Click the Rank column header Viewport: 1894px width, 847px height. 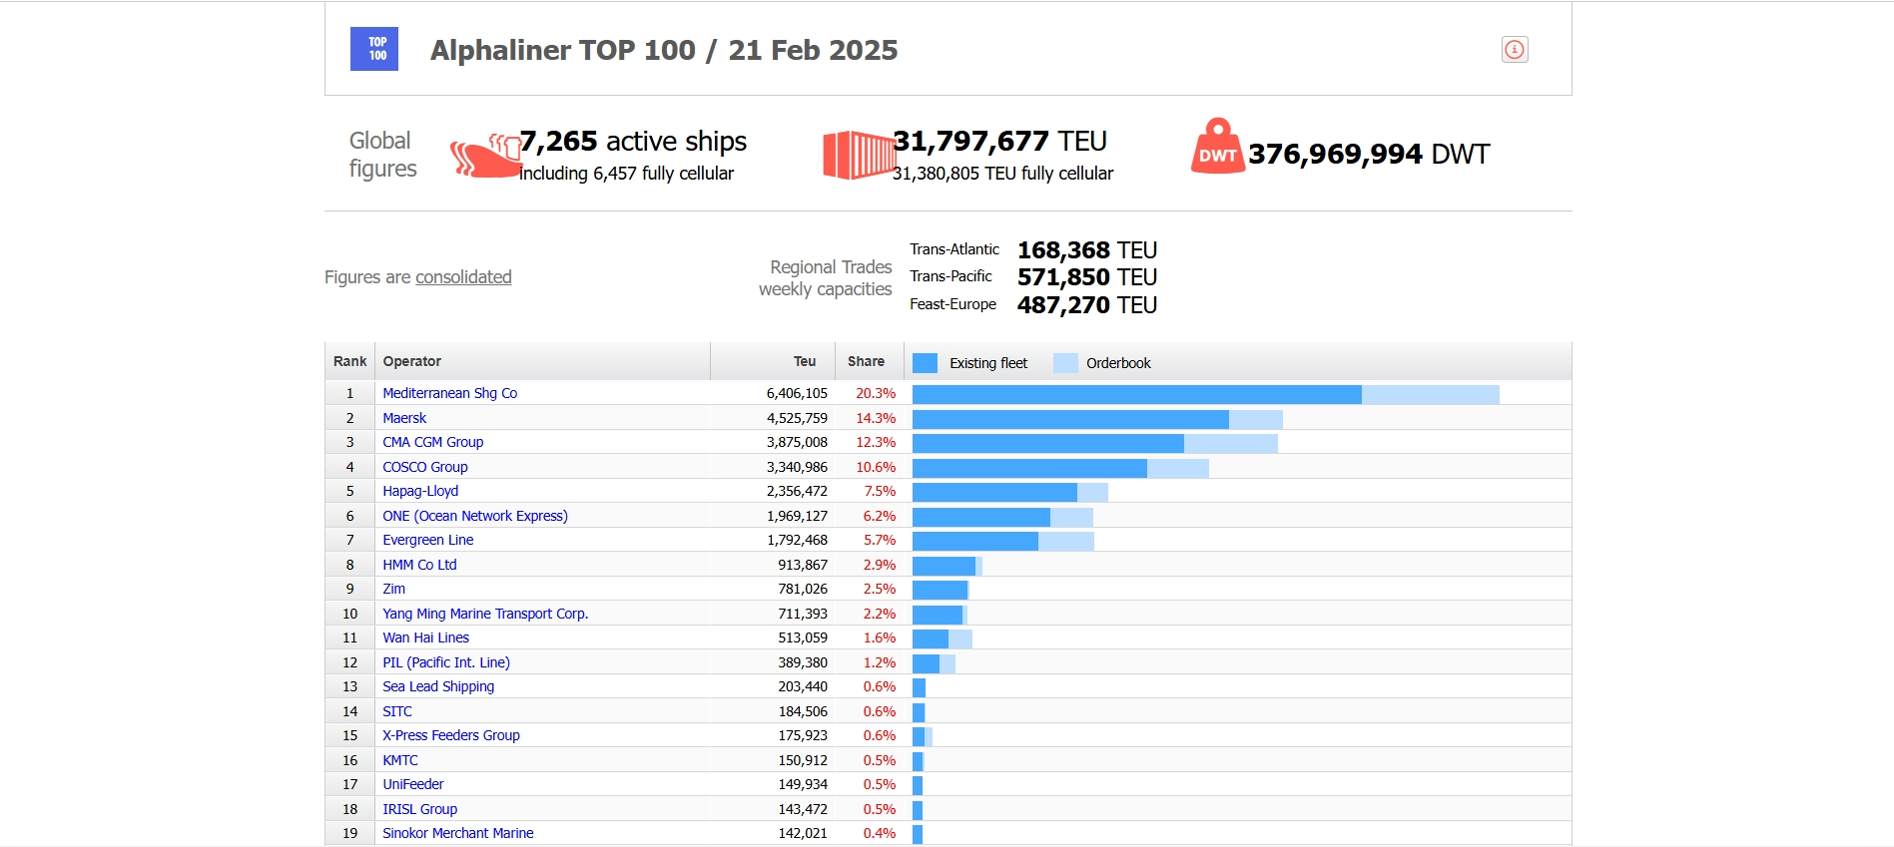pyautogui.click(x=350, y=361)
